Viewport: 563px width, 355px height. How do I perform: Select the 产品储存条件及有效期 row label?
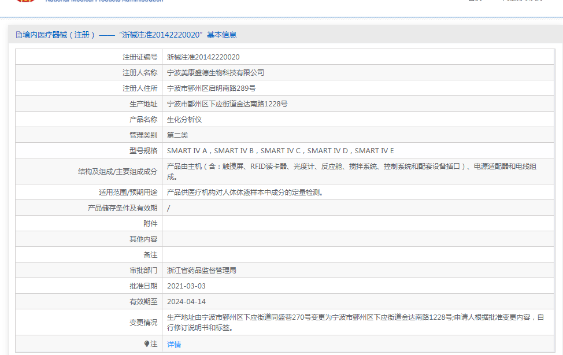pos(123,208)
